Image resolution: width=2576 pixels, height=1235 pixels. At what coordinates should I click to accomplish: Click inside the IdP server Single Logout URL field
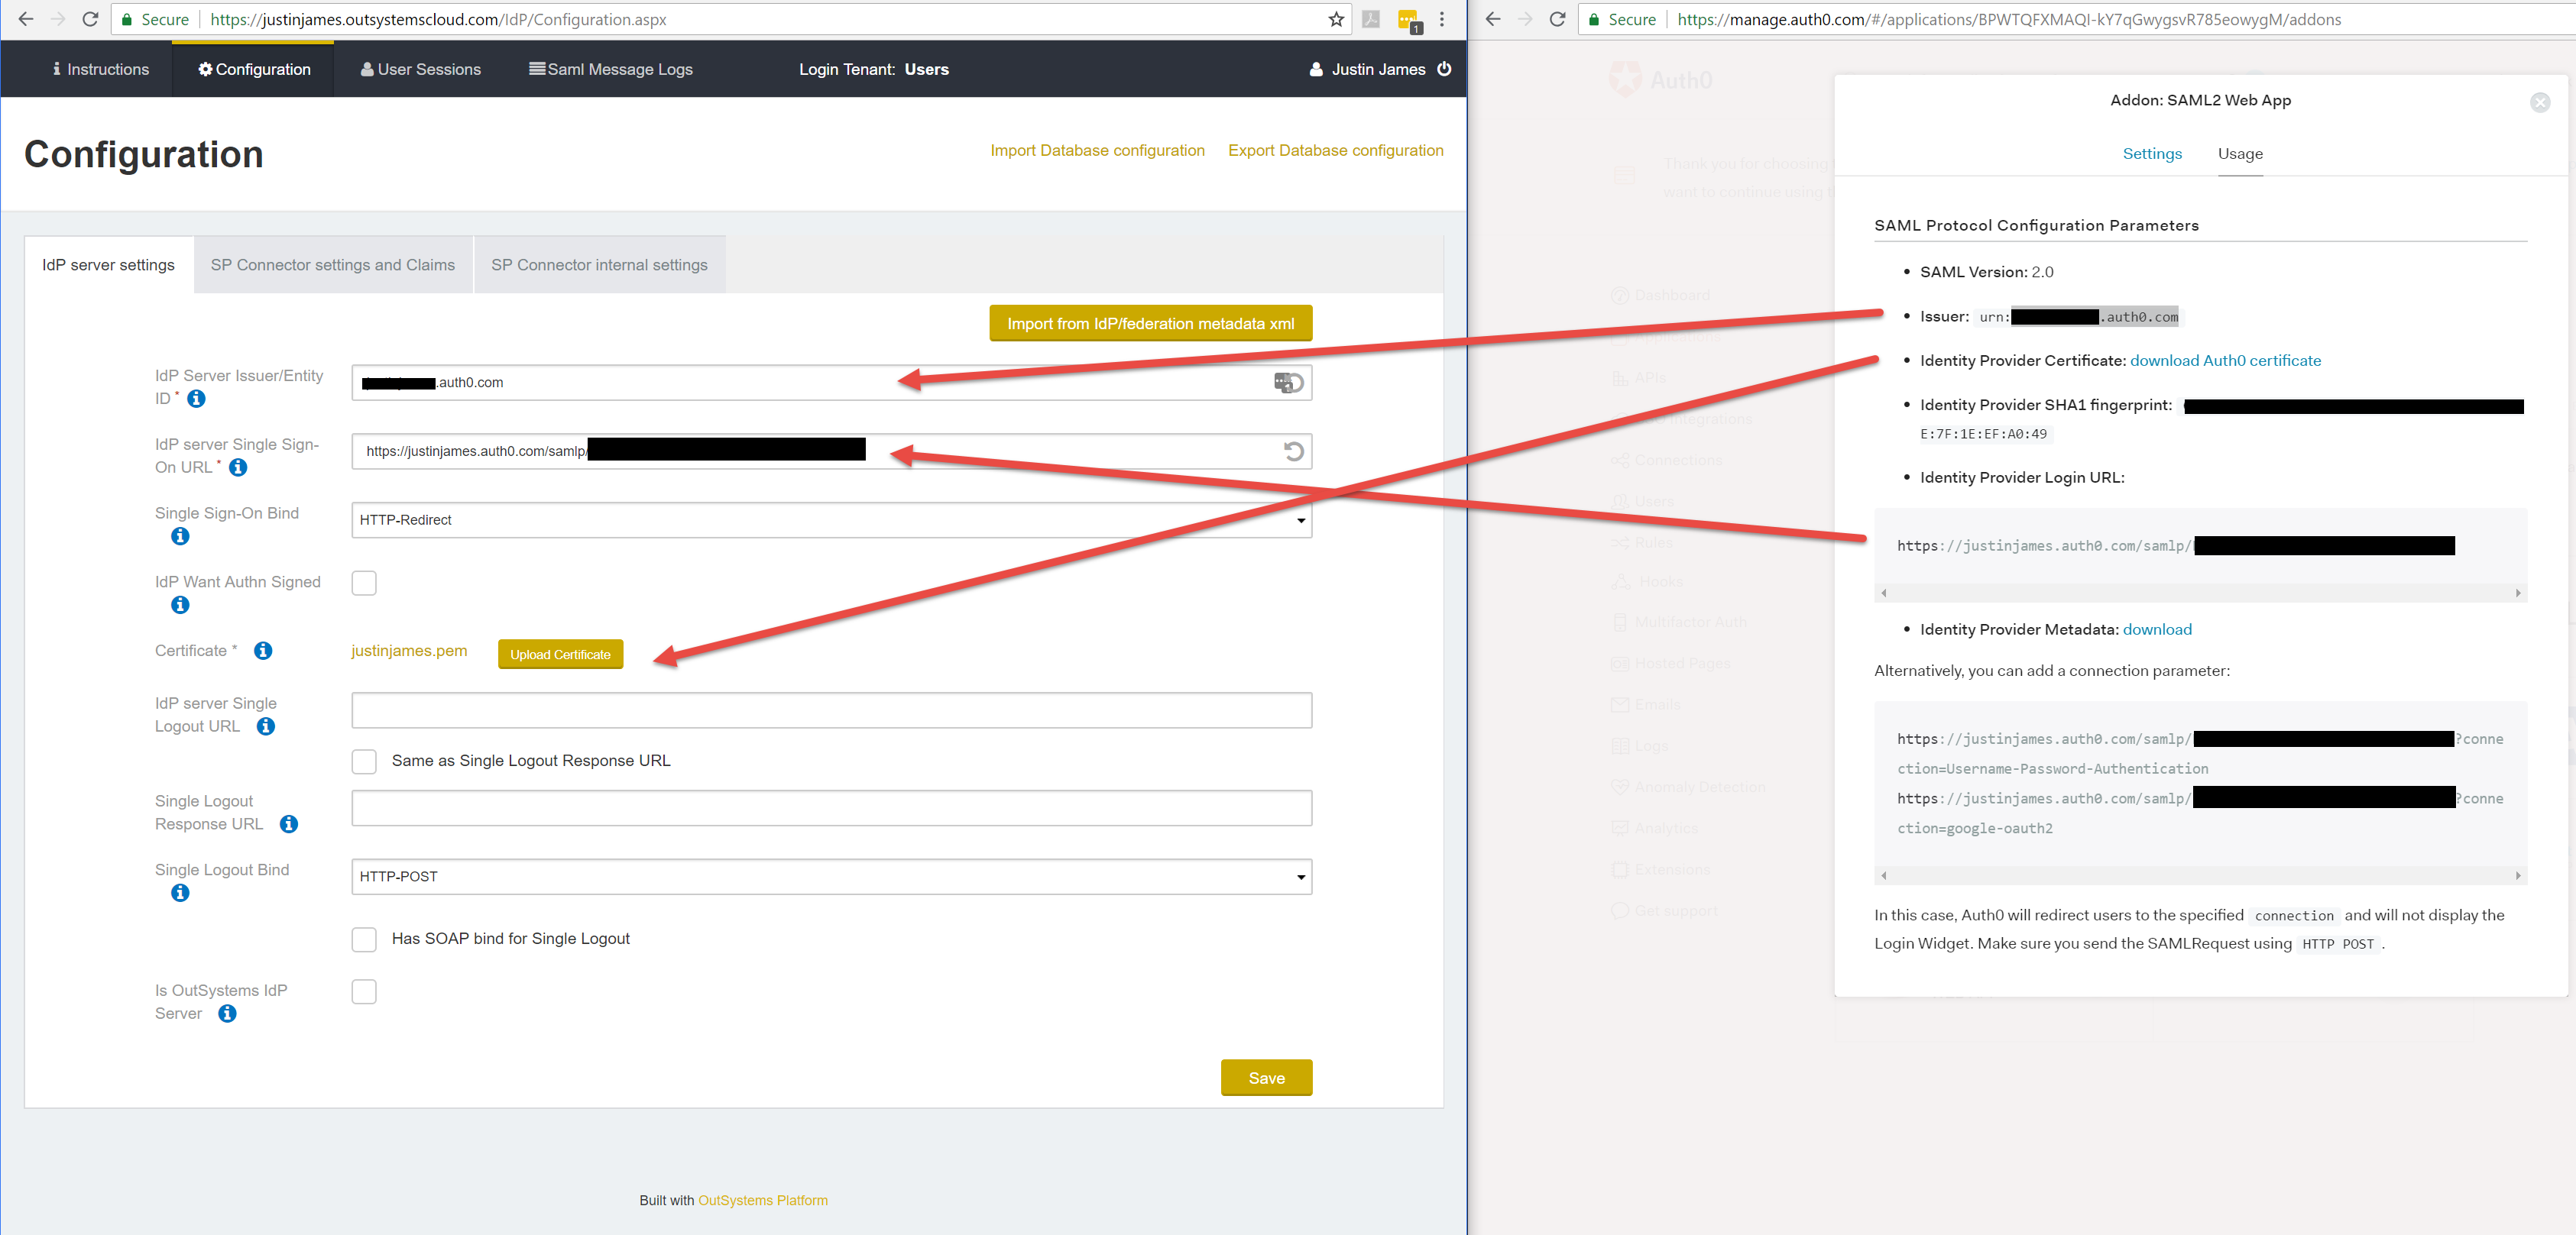[830, 710]
